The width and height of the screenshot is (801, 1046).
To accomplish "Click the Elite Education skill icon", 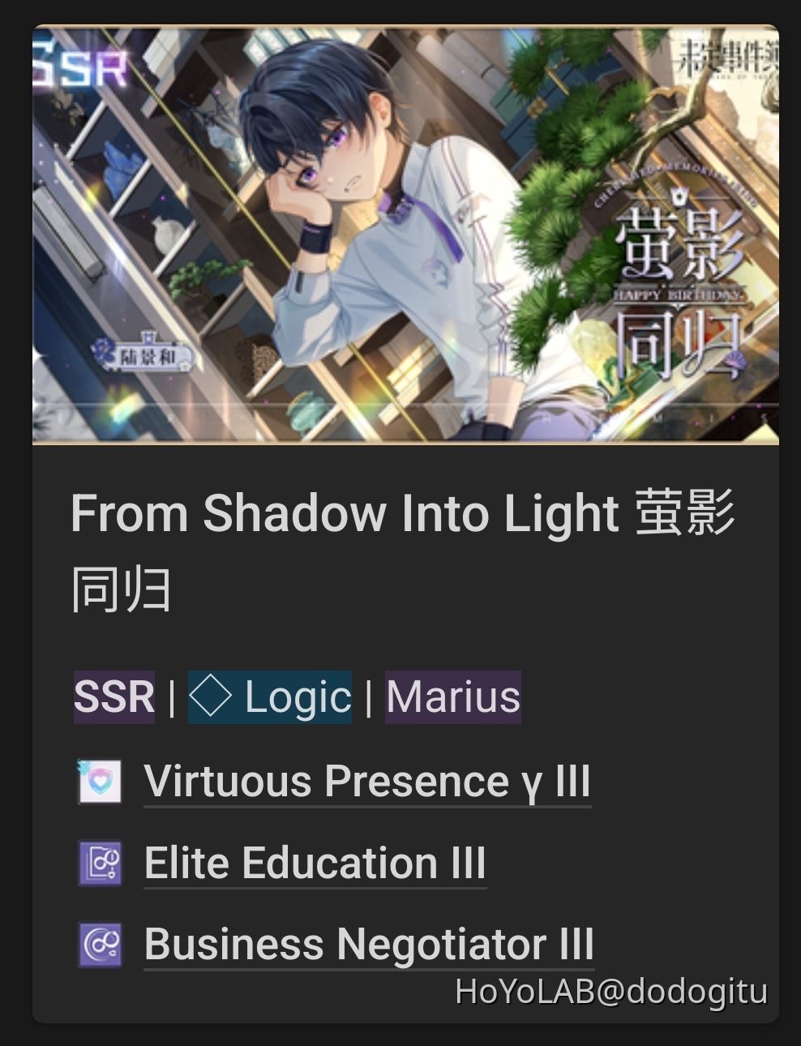I will click(x=100, y=863).
